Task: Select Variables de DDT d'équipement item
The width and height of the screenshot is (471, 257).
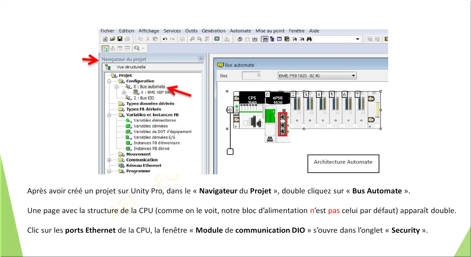Action: [163, 132]
